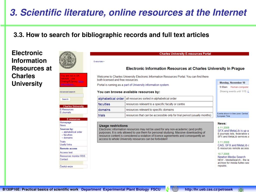The image size is (256, 192).
Task: Go to Homepage in the E-resources menu
Action: click(x=65, y=122)
